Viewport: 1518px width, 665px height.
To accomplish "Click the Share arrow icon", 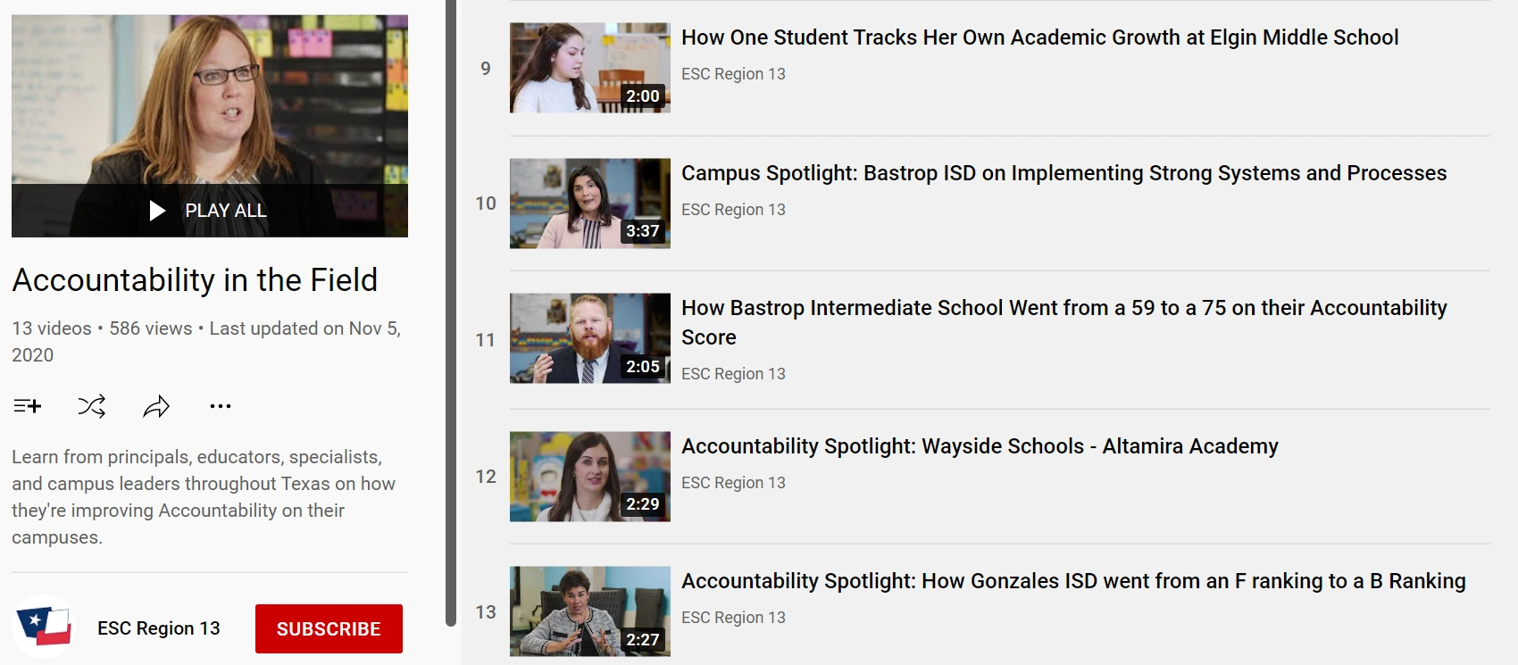I will coord(156,407).
